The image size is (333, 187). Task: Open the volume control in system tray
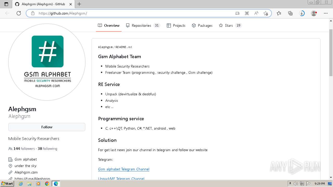click(x=296, y=184)
